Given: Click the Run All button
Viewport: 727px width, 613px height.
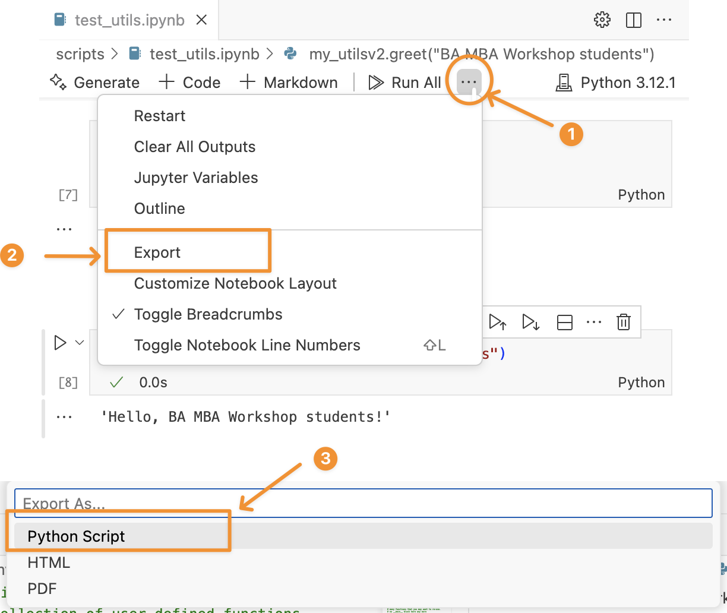Looking at the screenshot, I should pos(405,83).
